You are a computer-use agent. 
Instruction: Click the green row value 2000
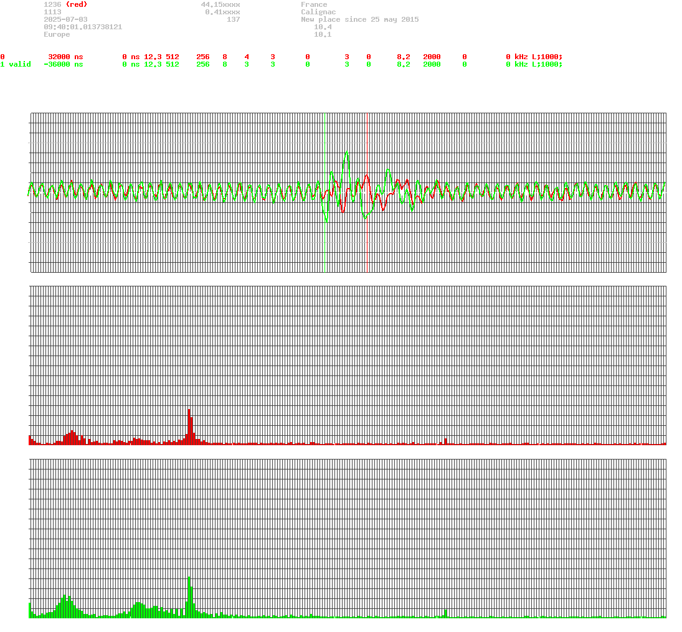(432, 64)
